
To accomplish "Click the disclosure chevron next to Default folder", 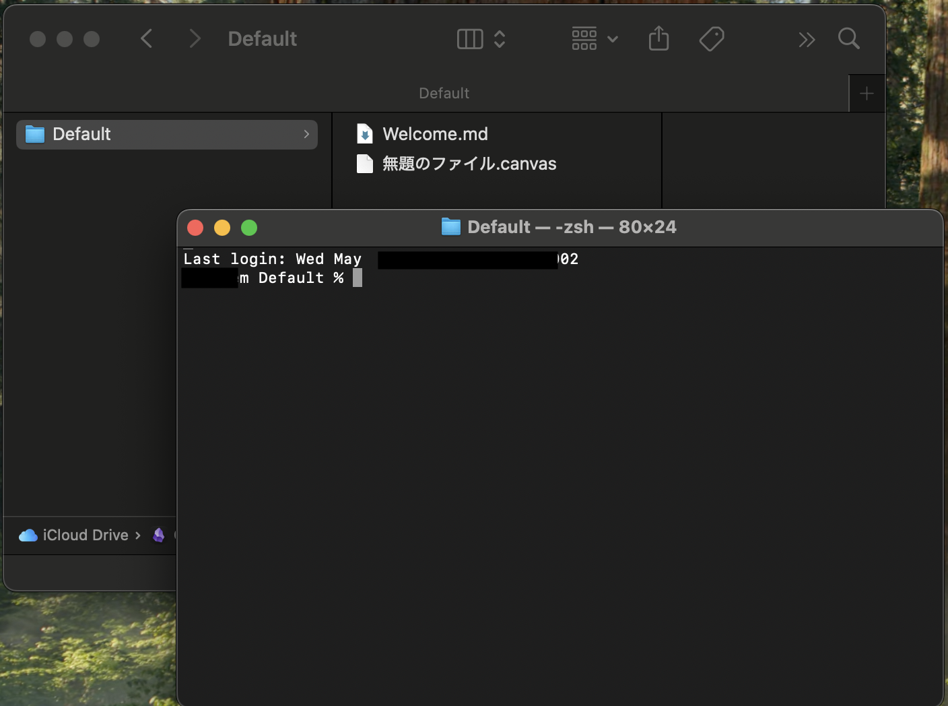I will tap(306, 134).
